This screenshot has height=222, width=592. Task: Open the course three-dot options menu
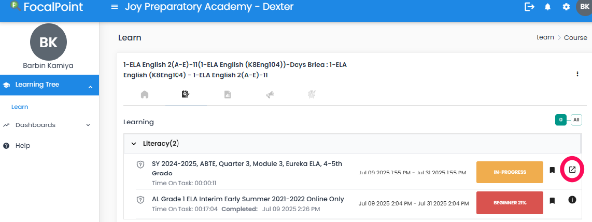click(577, 74)
